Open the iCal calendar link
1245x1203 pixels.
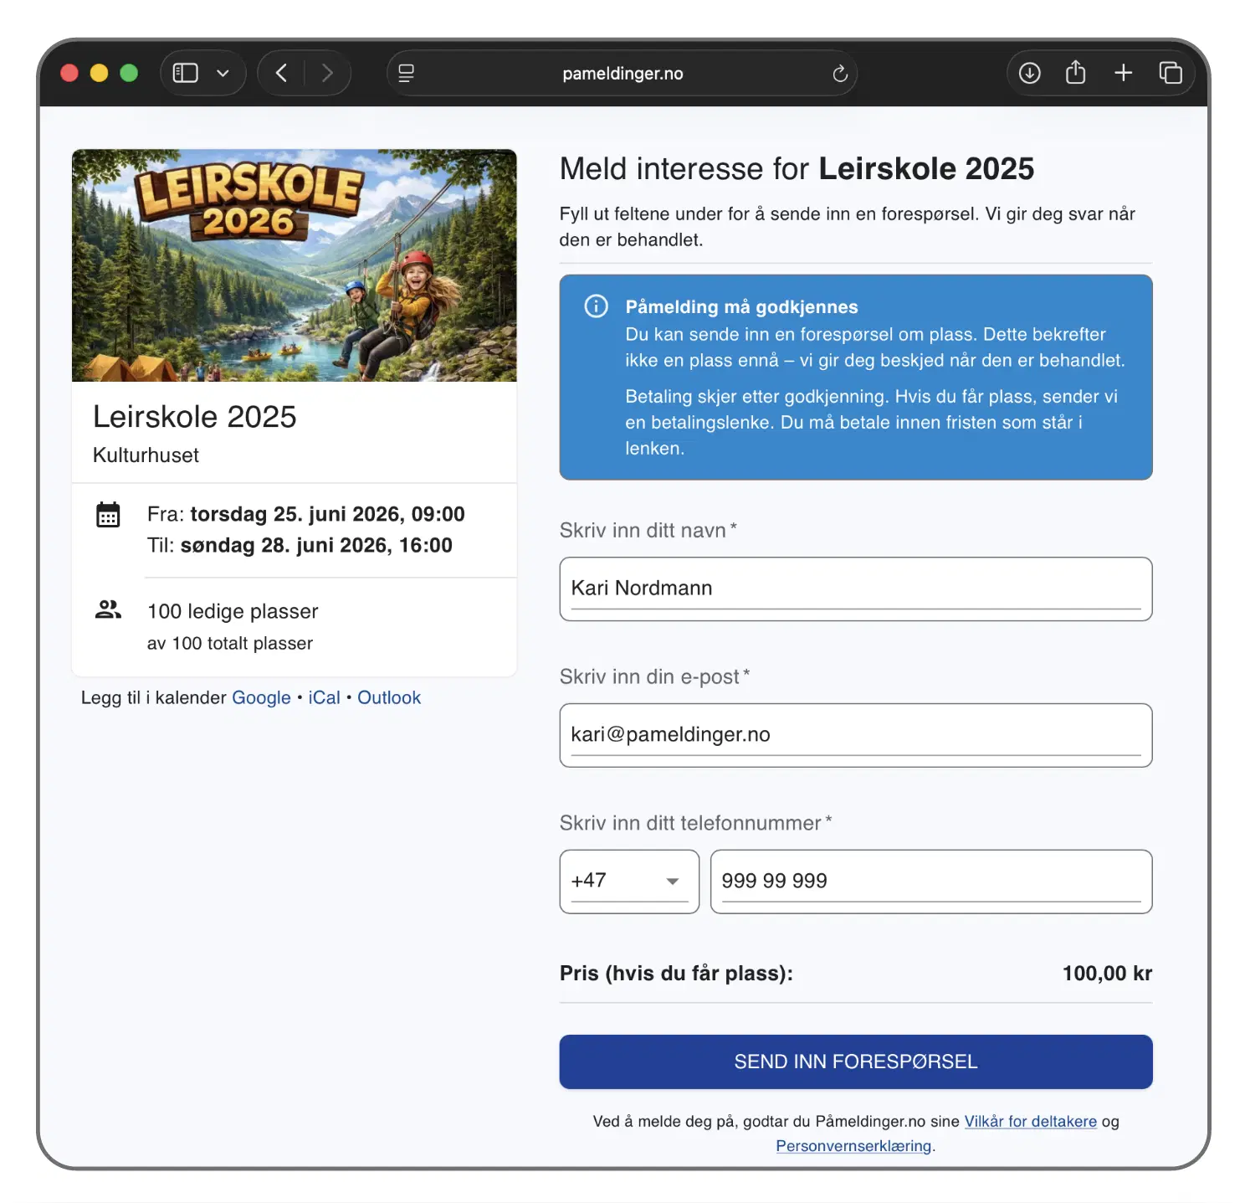324,698
